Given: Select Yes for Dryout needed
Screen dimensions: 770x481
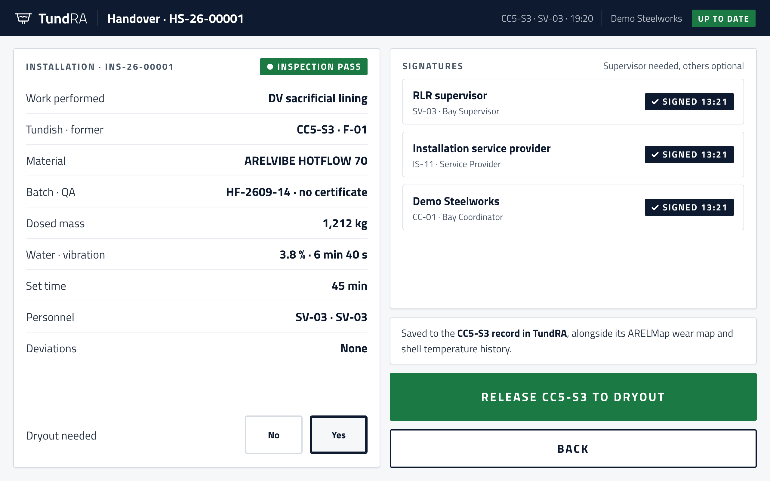Looking at the screenshot, I should pyautogui.click(x=339, y=435).
